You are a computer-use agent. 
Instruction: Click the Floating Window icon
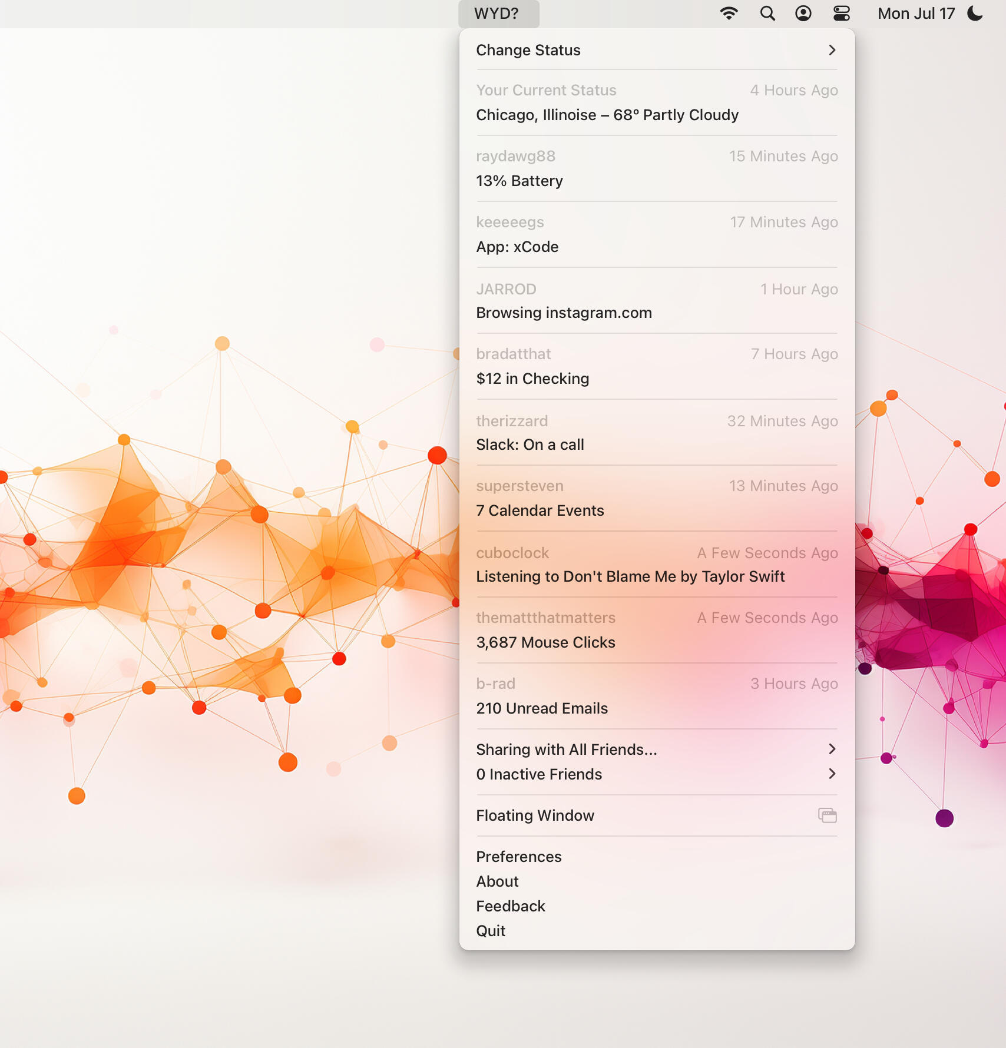tap(827, 815)
